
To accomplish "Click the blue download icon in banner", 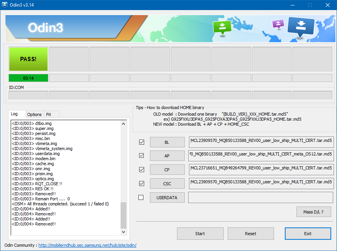I will [301, 27].
